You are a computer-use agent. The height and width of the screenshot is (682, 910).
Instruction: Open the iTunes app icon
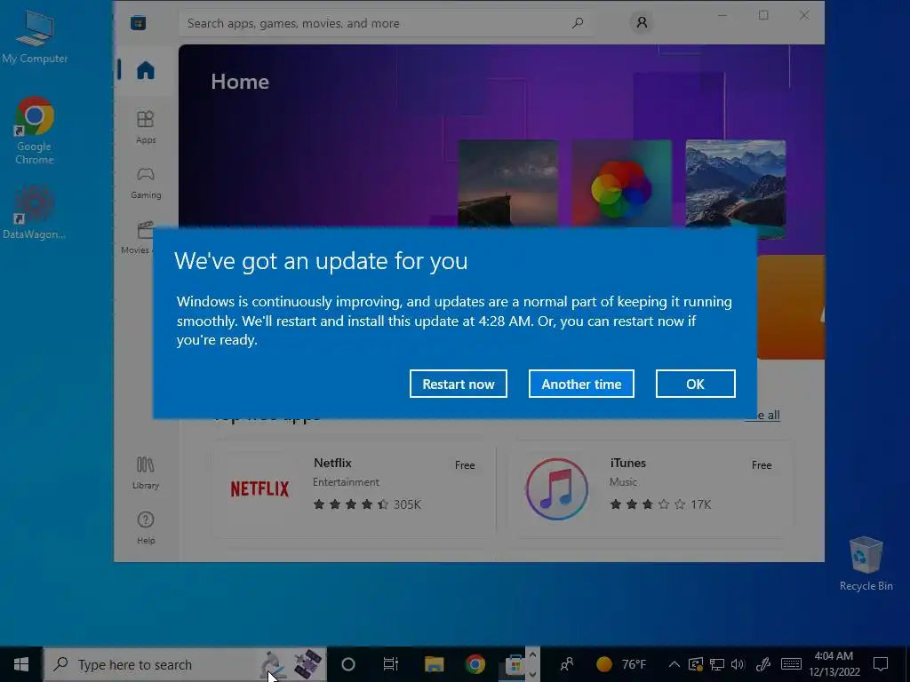[x=556, y=489]
